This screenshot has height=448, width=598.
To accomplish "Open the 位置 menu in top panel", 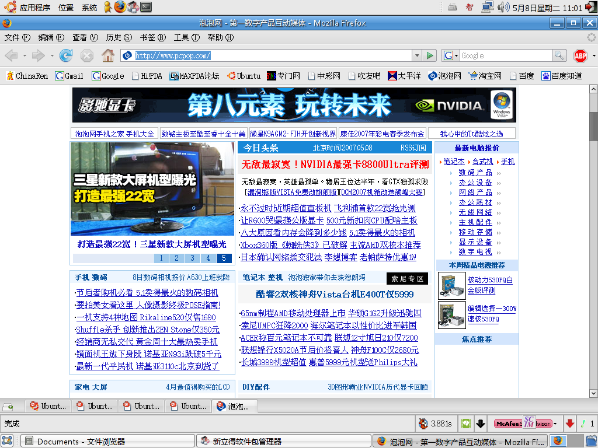I will coord(66,7).
